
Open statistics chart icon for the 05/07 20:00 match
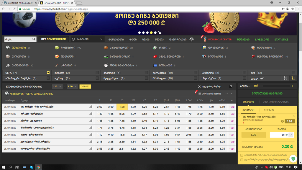(91, 107)
